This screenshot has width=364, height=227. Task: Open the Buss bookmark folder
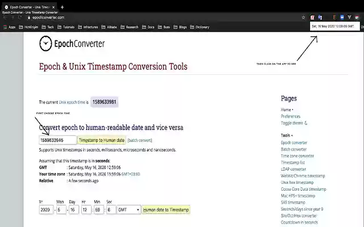coord(164,27)
